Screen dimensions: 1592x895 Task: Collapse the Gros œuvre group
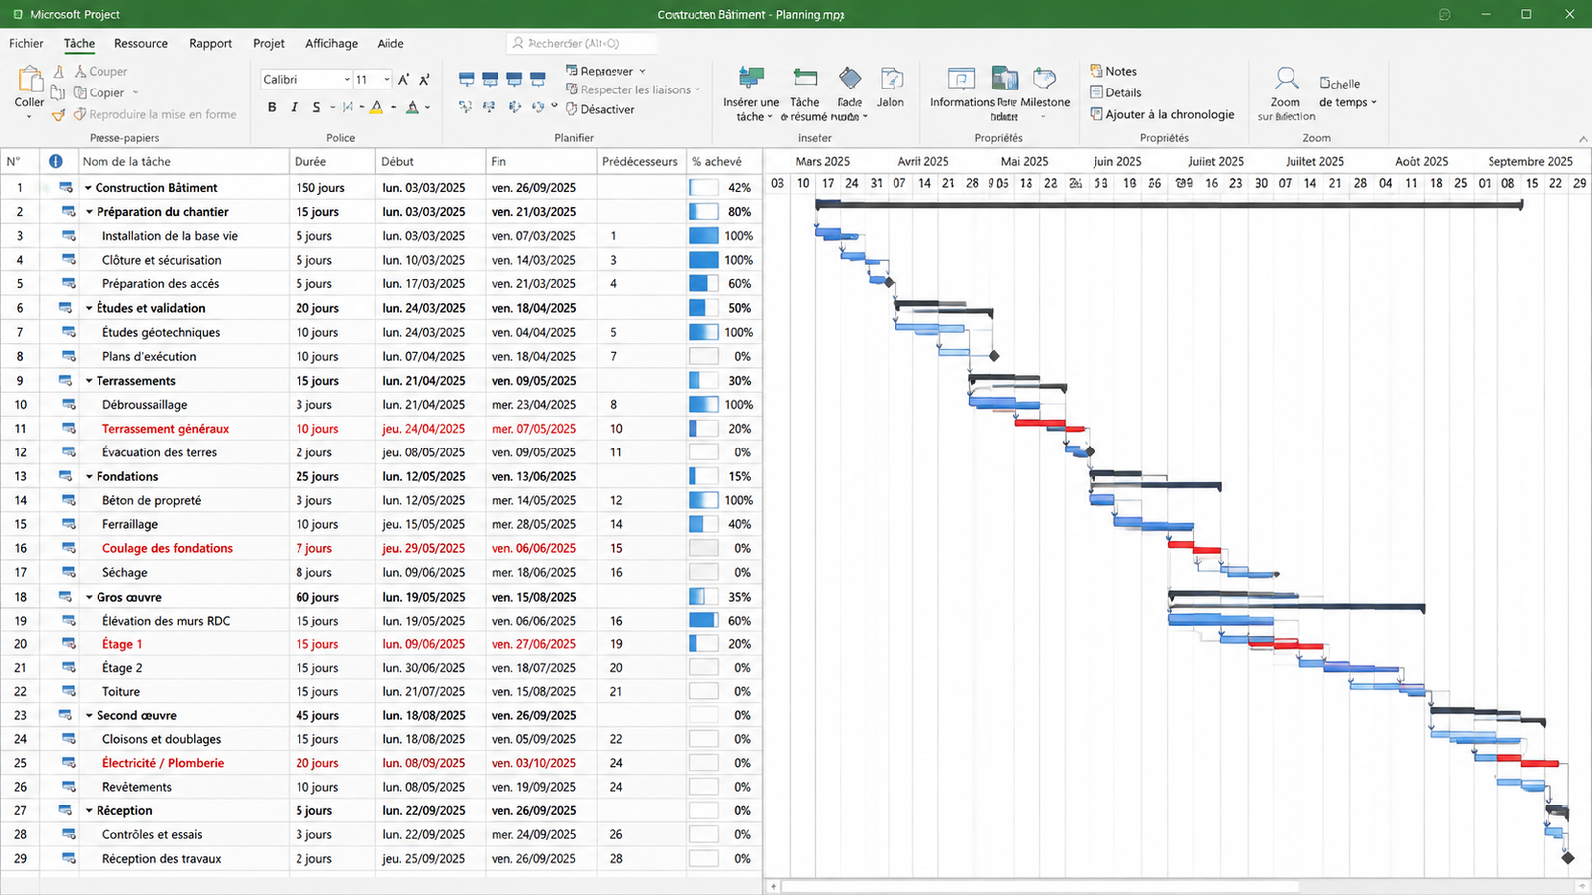89,597
